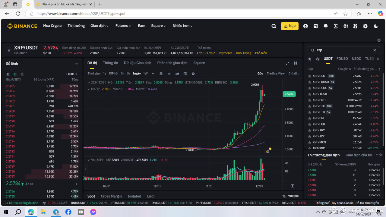The image size is (386, 217).
Task: Open the Phổ biến tag link
Action: 261,53
